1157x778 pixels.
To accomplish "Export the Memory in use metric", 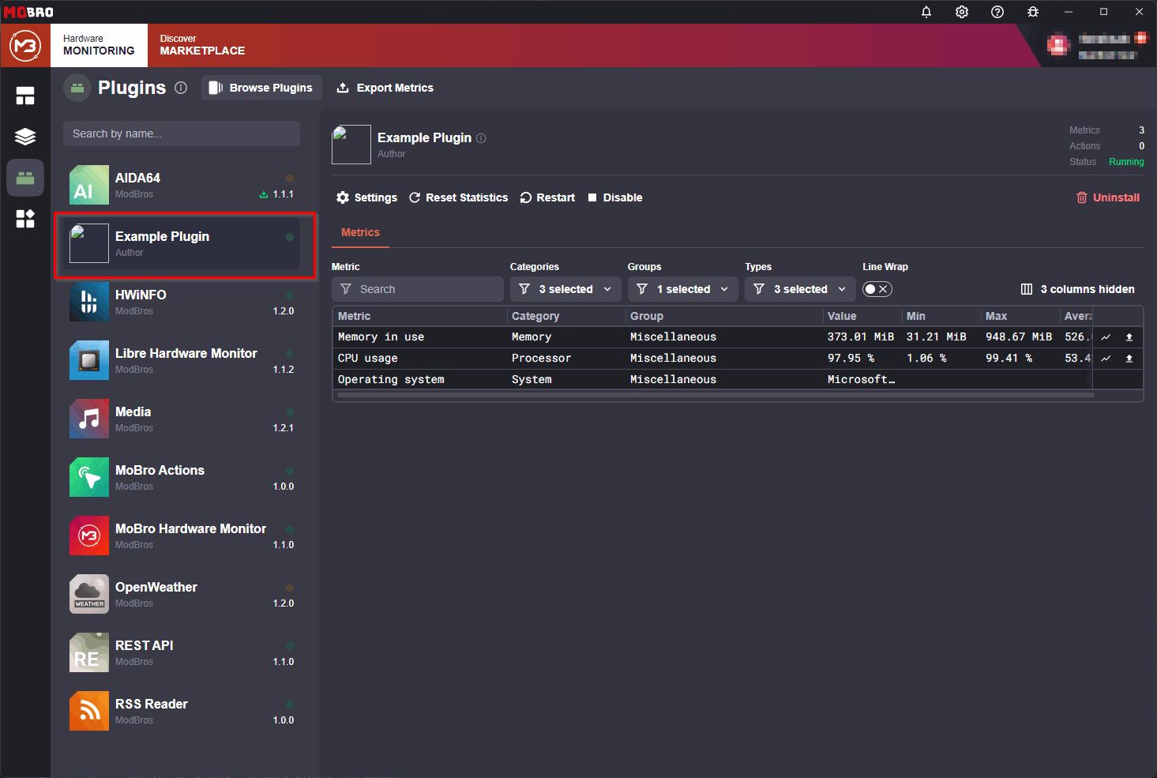I will 1129,337.
